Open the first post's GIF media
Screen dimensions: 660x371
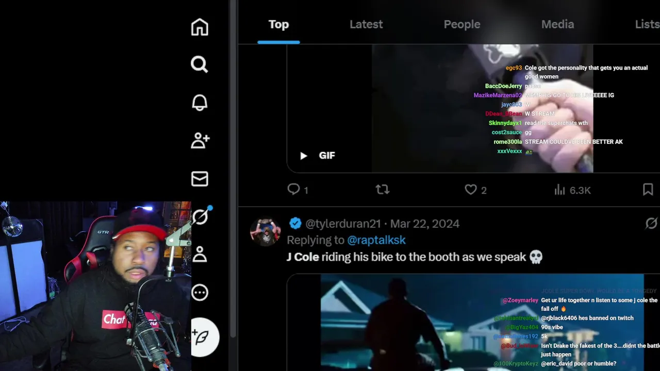[473, 108]
